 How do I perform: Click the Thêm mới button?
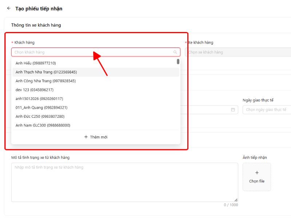[96, 137]
